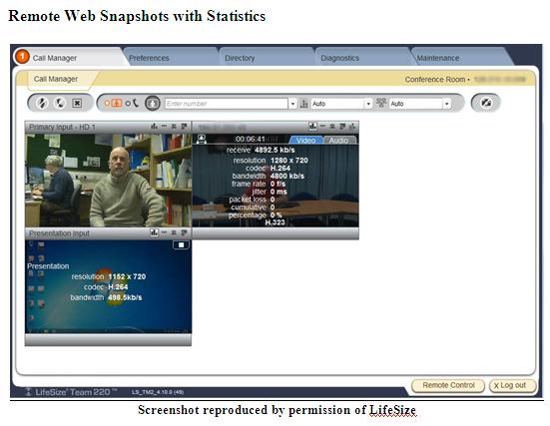Click the medium-size icon in Presentation Input header
The height and width of the screenshot is (426, 550).
[174, 232]
